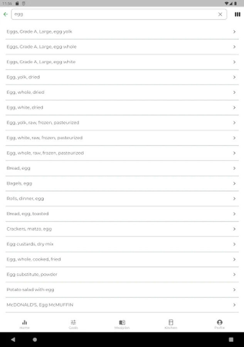Image resolution: width=244 pixels, height=347 pixels.
Task: Switch to the Kitchen tab
Action: point(171,324)
